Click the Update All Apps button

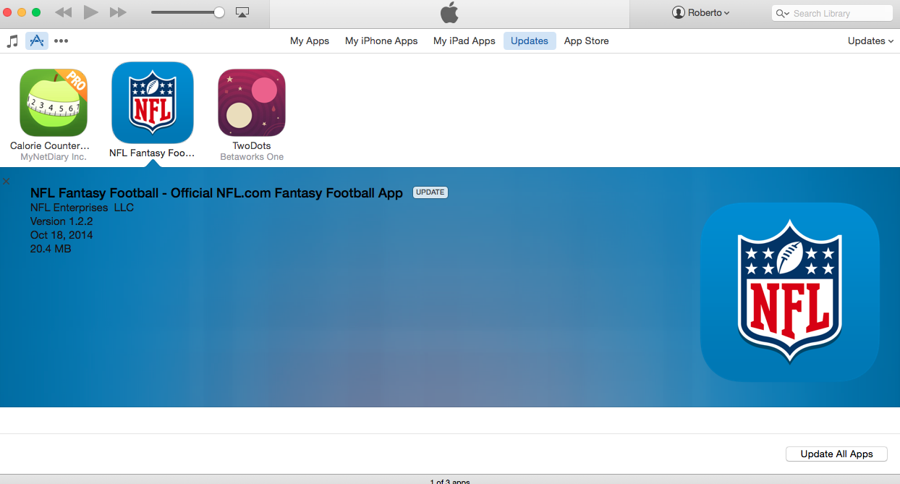coord(836,454)
